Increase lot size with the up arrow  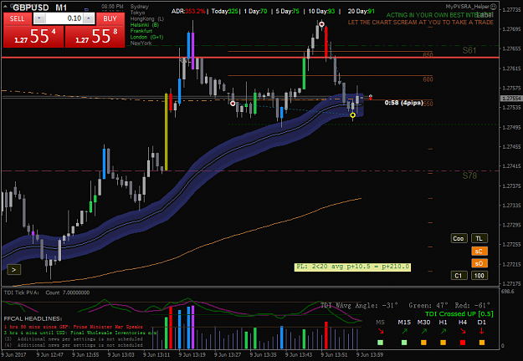click(89, 18)
